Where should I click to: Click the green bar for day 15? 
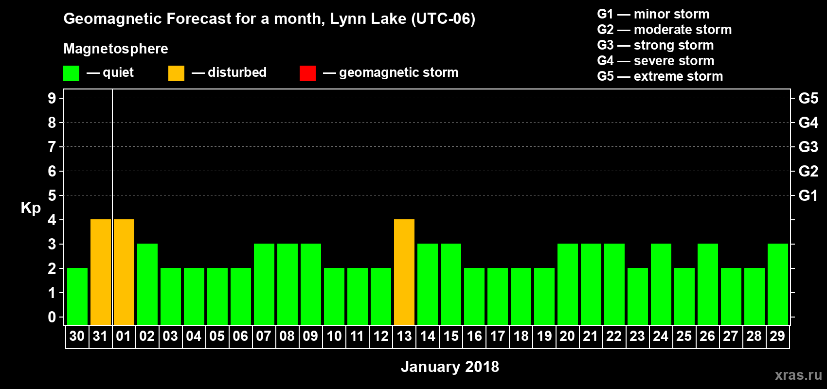click(451, 284)
